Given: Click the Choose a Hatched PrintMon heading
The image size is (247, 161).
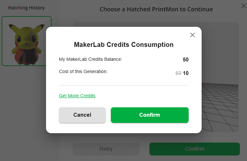Looking at the screenshot, I should (156, 9).
